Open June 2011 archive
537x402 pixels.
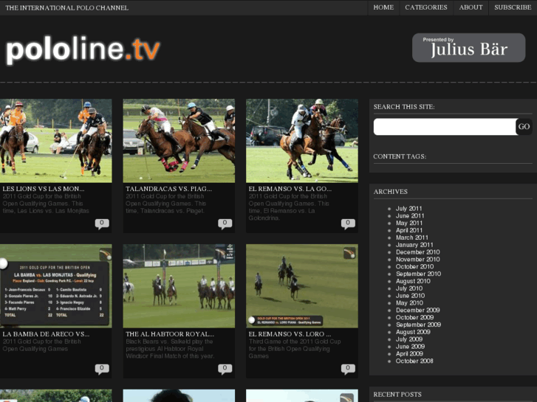pos(410,215)
